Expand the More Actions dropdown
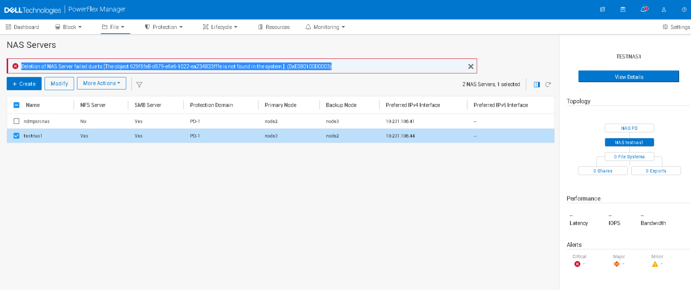Viewport: 691px width, 290px height. point(101,83)
